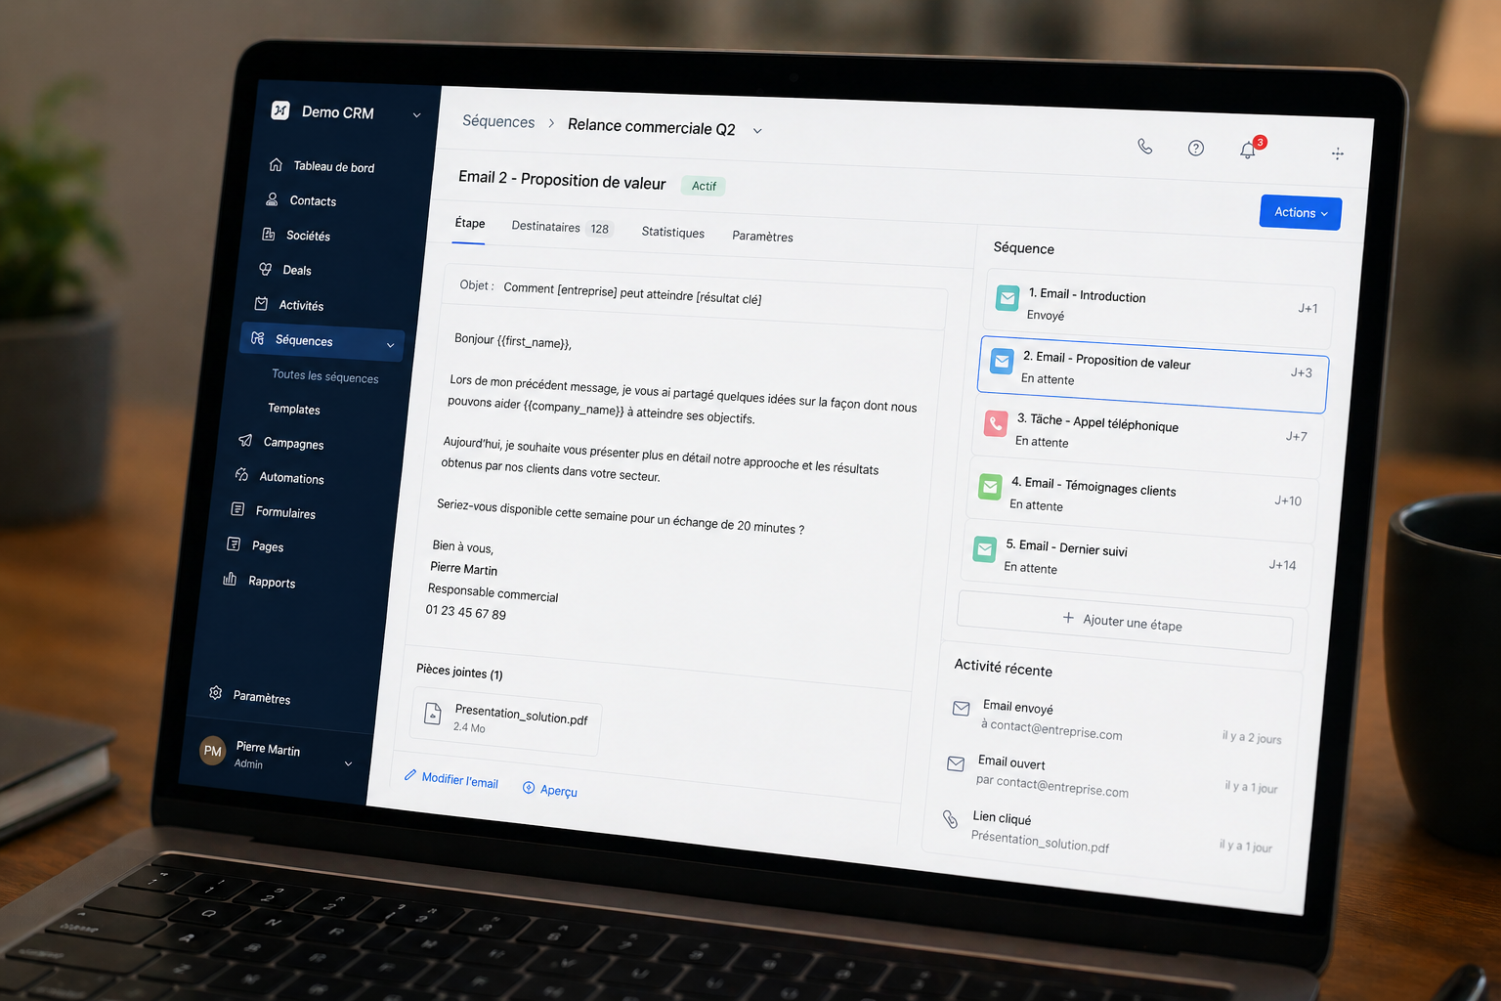Go to Séquences breadcrumb link

coord(498,121)
